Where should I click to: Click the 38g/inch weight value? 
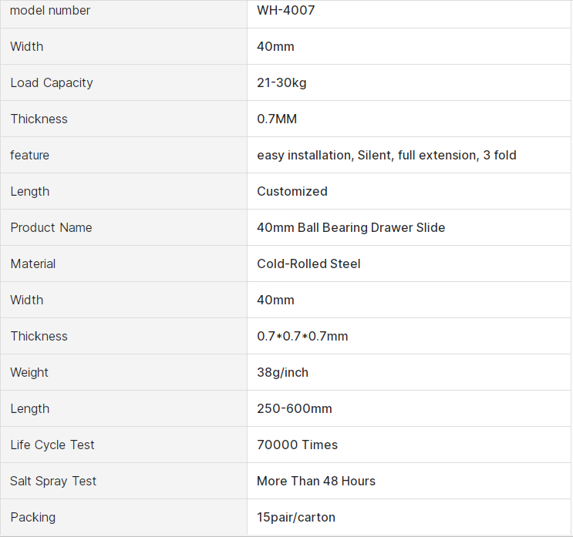tap(282, 372)
